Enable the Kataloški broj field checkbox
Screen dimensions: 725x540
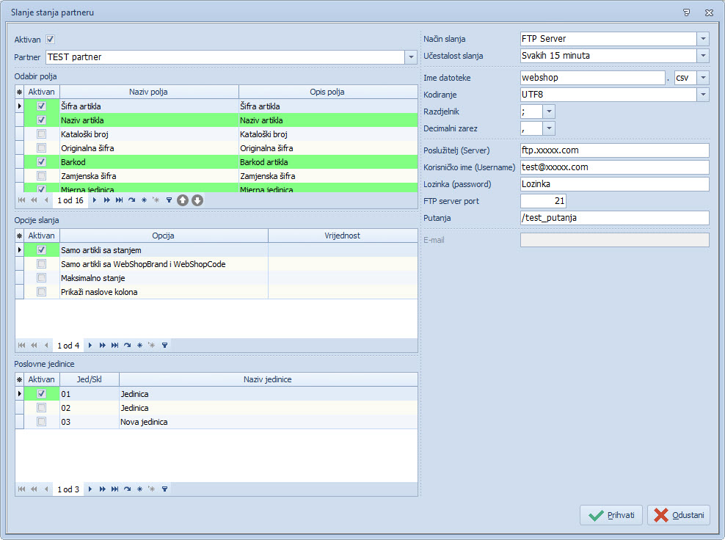pos(42,134)
